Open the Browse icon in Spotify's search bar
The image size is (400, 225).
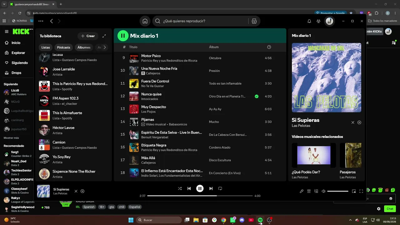(x=254, y=21)
